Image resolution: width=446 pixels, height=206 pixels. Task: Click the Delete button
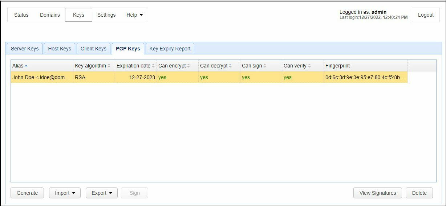419,193
